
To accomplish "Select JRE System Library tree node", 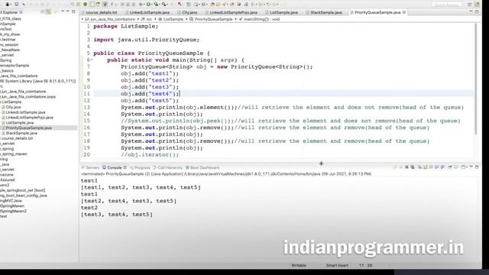I will click(x=38, y=81).
